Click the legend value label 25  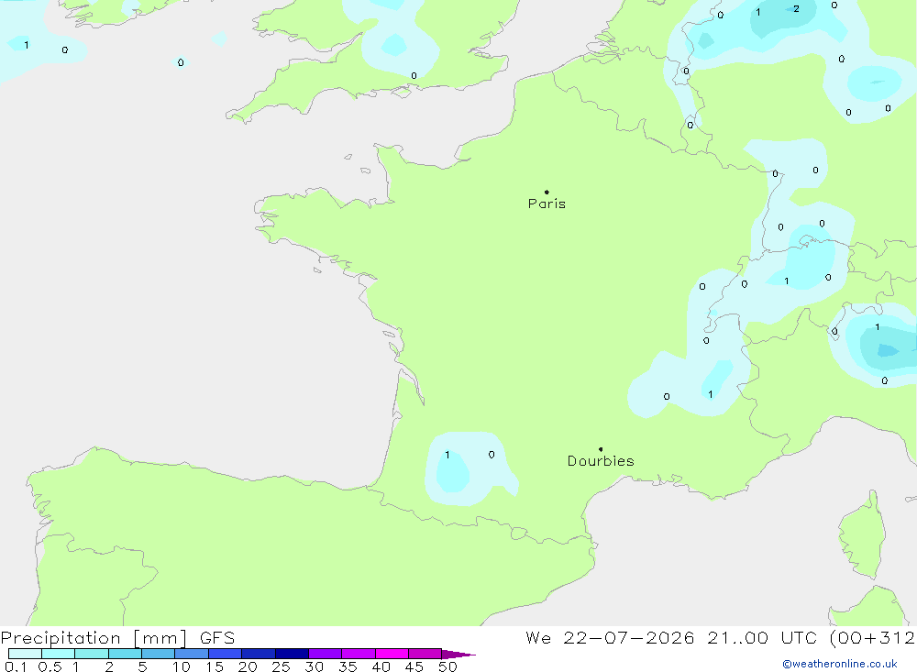click(282, 666)
